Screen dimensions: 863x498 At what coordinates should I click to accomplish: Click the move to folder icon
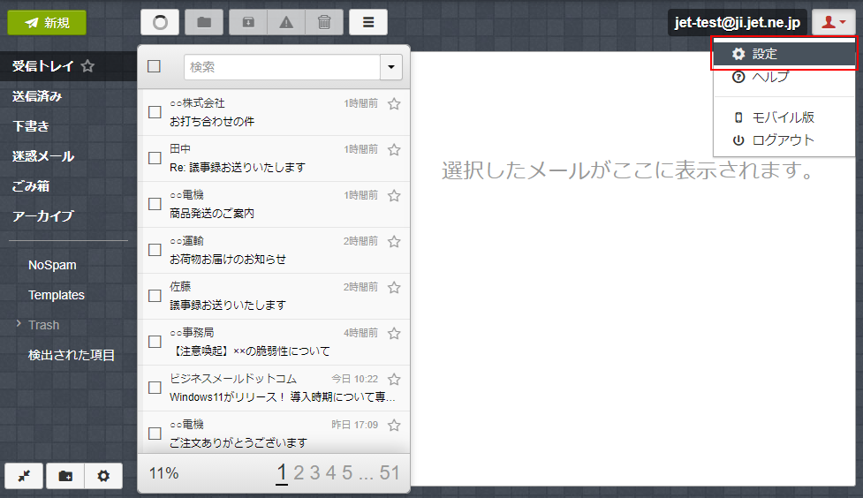click(x=204, y=23)
